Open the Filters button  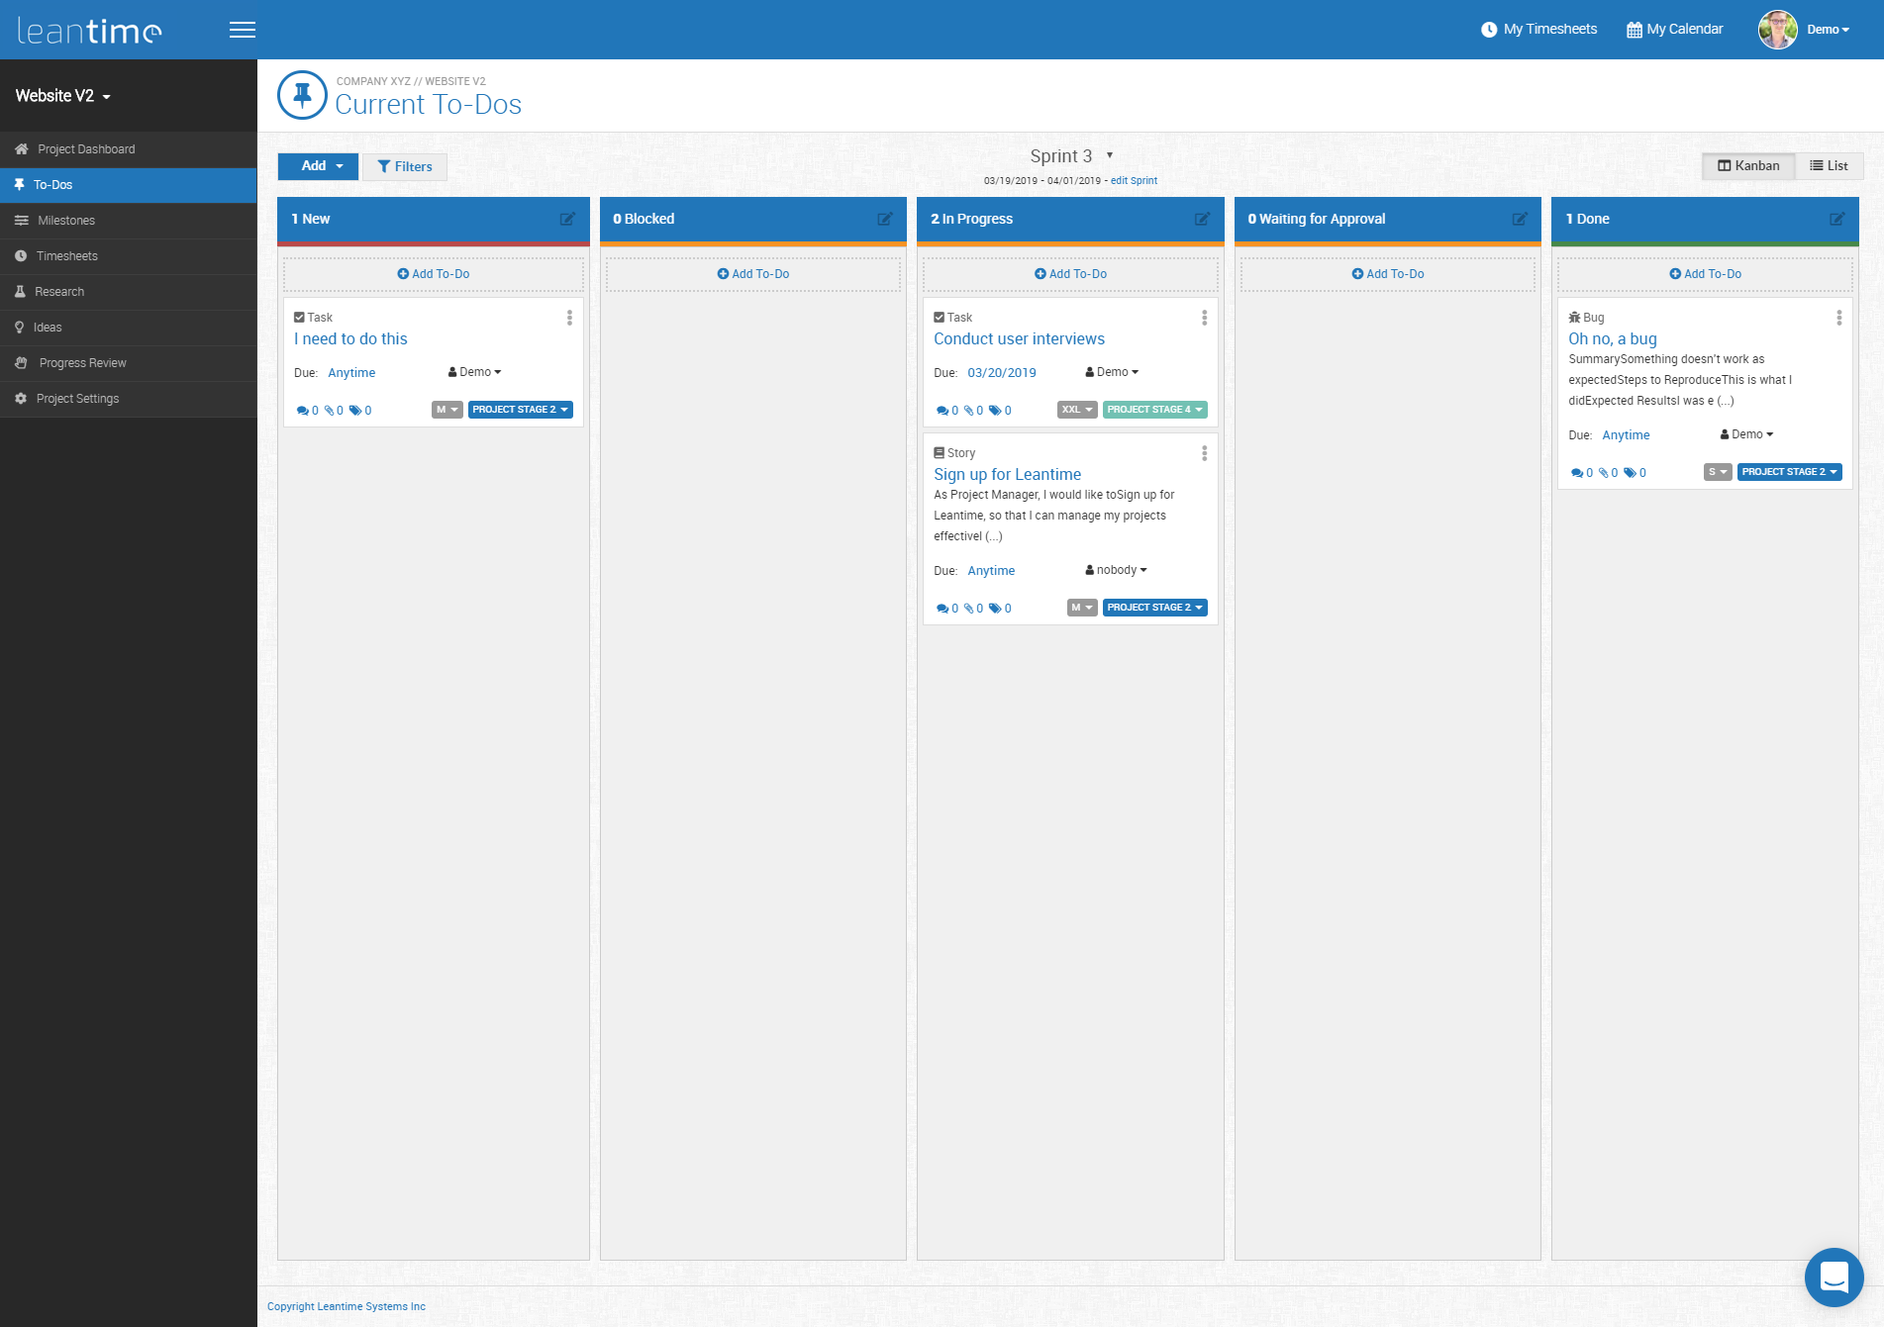[x=405, y=166]
